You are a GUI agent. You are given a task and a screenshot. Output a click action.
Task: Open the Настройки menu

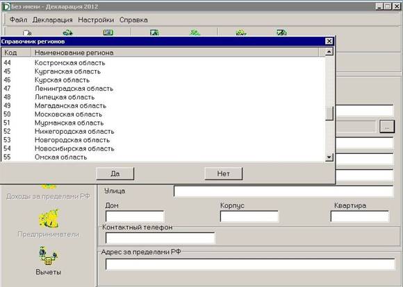[x=96, y=19]
